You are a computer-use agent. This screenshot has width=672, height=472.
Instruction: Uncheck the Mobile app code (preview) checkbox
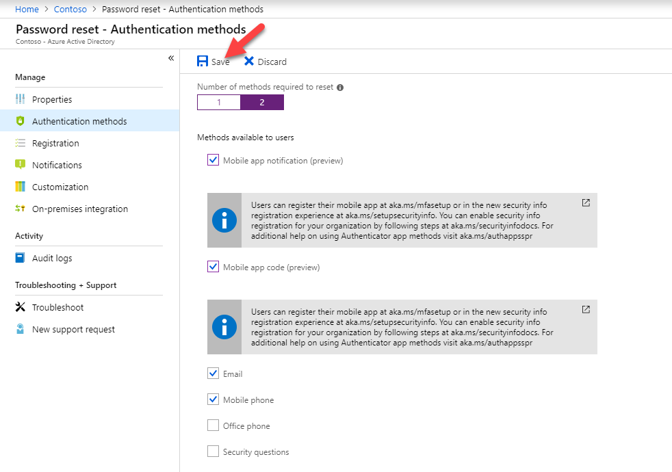point(213,266)
